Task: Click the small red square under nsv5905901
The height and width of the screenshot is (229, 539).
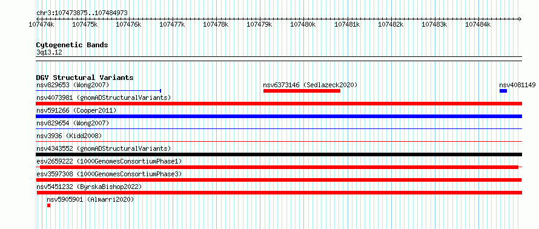Action: click(x=49, y=205)
